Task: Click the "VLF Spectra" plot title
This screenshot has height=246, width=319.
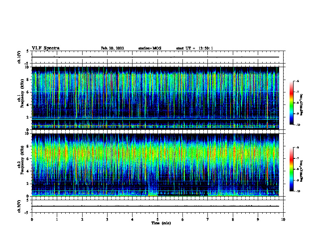Action: pyautogui.click(x=46, y=48)
